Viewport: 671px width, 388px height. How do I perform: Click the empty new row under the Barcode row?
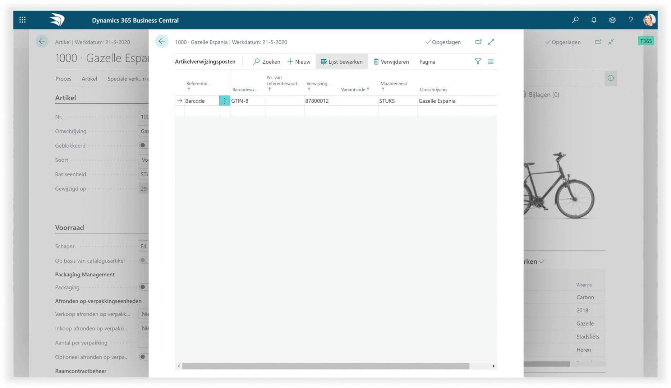tap(336, 111)
